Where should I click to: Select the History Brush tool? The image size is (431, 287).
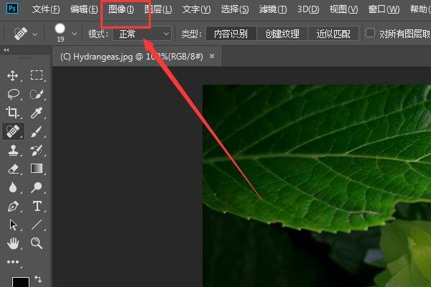[x=37, y=150]
